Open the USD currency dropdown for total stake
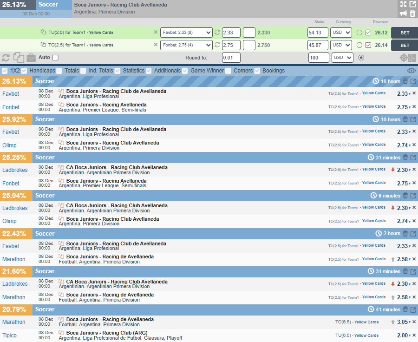Screen dimensions: 418x342 (343, 58)
